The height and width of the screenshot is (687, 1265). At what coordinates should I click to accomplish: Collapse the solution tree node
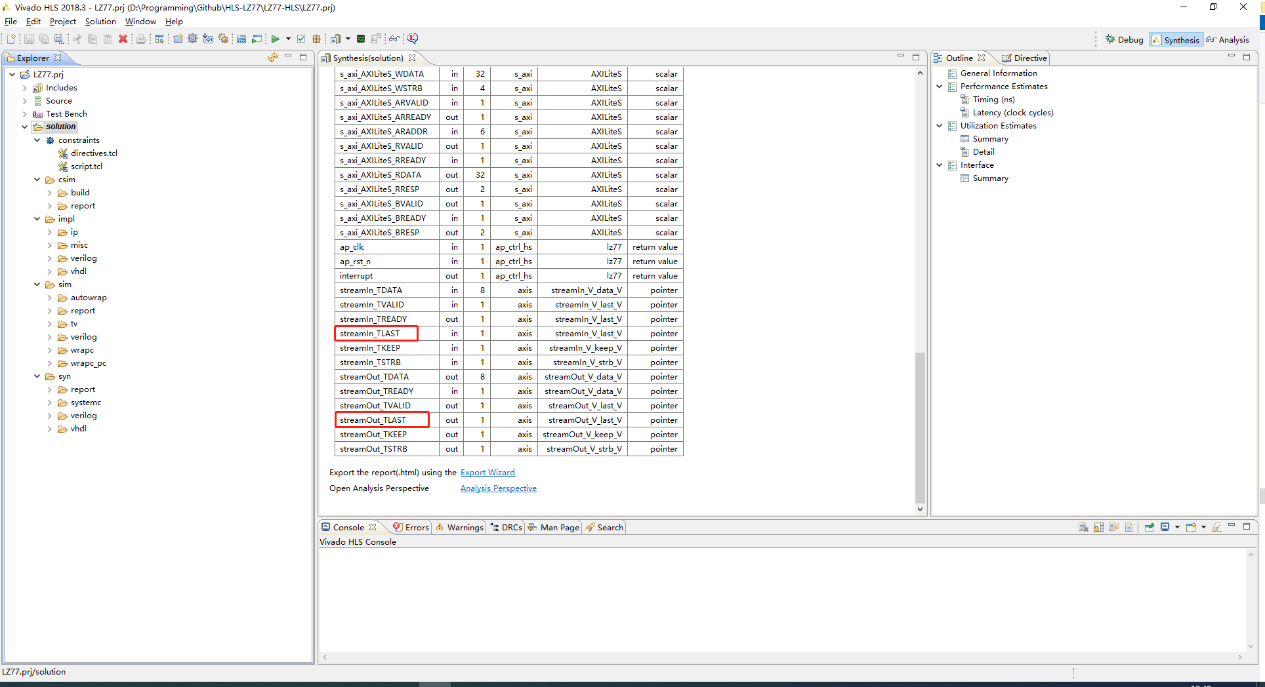[x=25, y=127]
